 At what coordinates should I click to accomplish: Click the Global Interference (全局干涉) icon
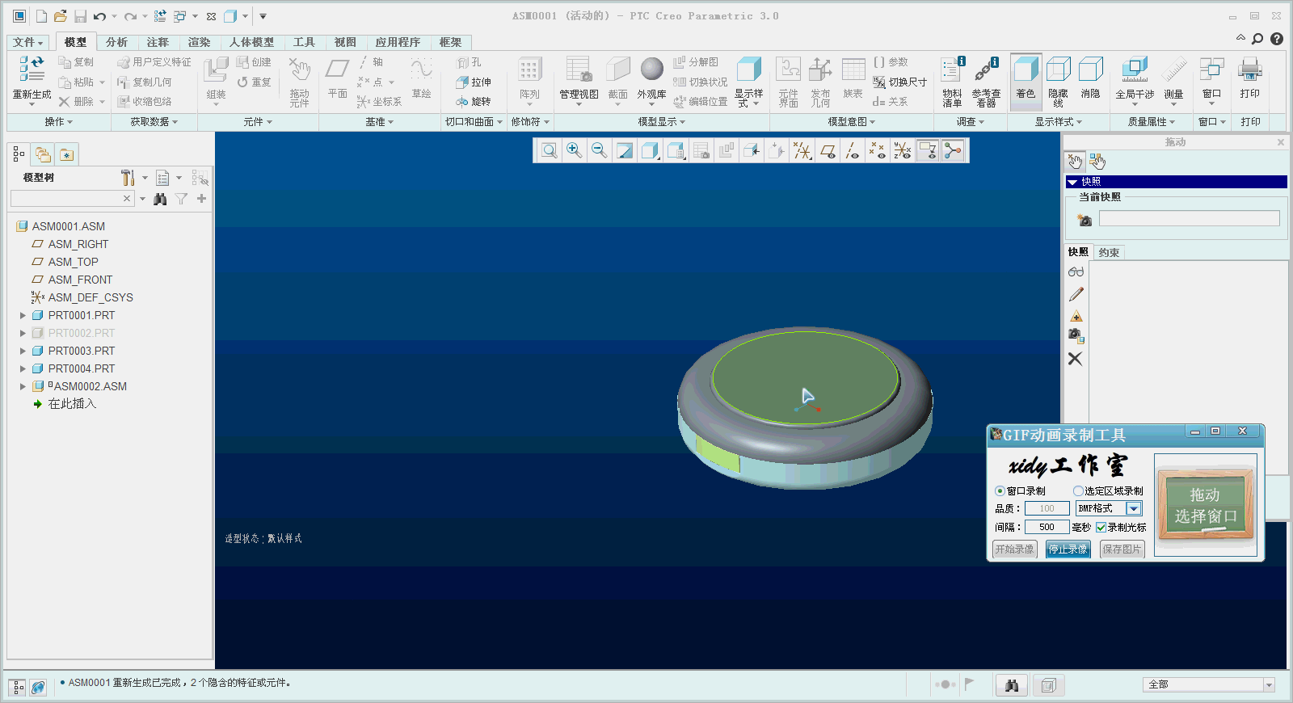[x=1135, y=69]
